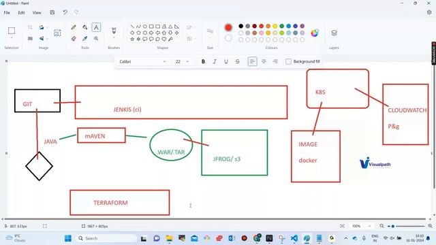Click the zoom in plus button
Screen dimensions: 436x245
click(430, 226)
